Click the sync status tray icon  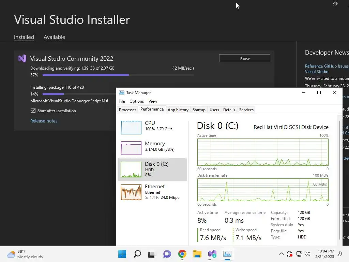pos(290,254)
